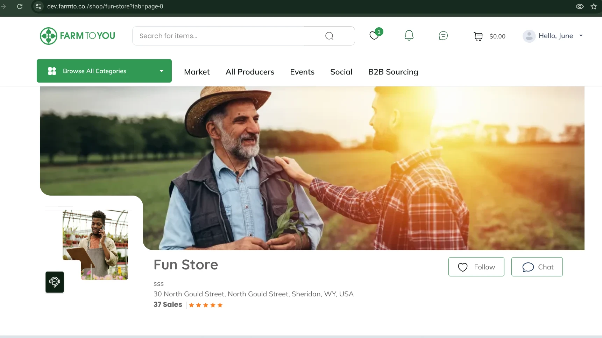Click the site information icon in address bar
The width and height of the screenshot is (602, 338).
click(x=38, y=6)
